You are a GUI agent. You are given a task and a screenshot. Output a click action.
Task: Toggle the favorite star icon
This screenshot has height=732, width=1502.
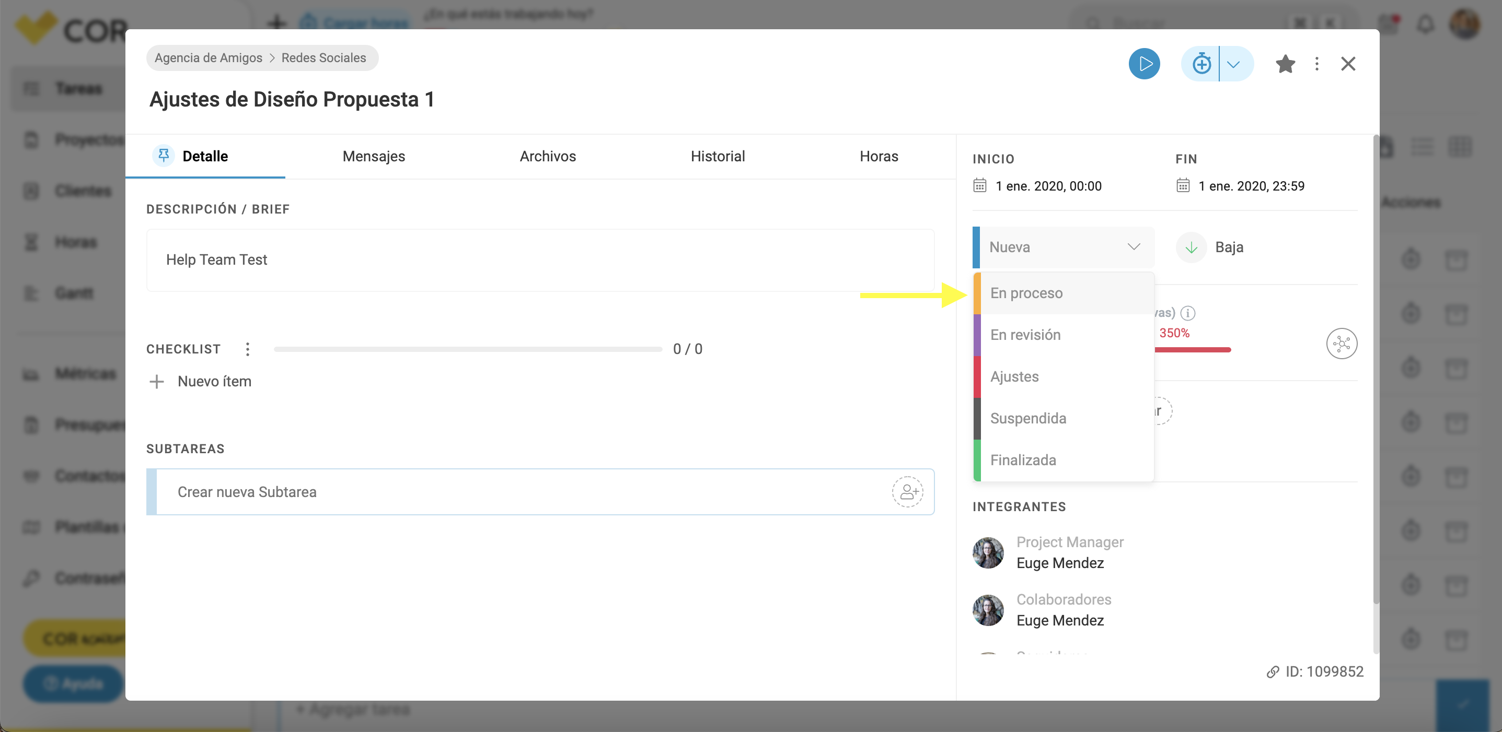(x=1286, y=64)
